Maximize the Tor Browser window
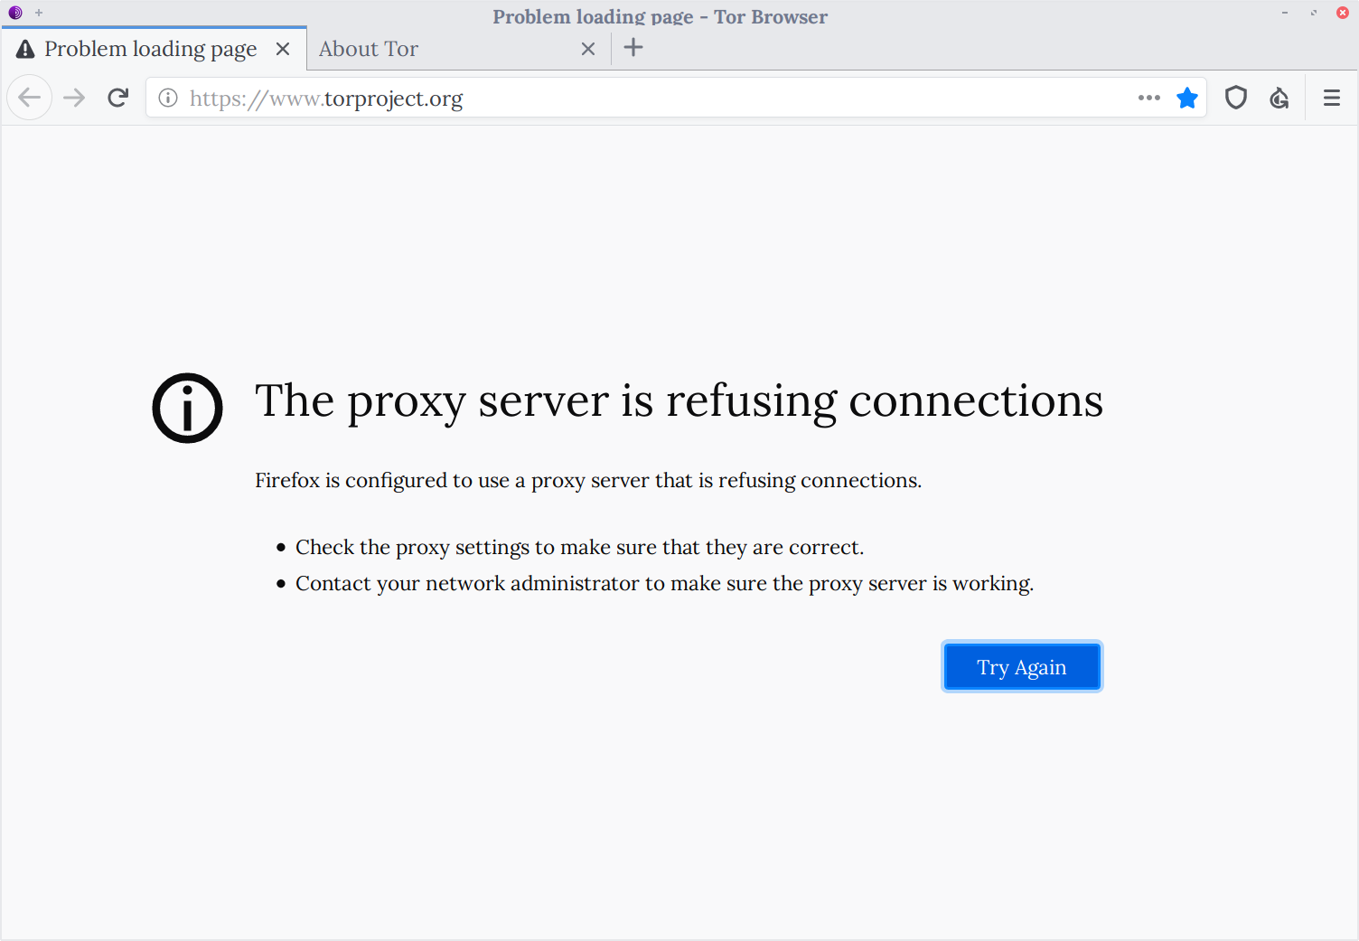 click(x=1314, y=13)
